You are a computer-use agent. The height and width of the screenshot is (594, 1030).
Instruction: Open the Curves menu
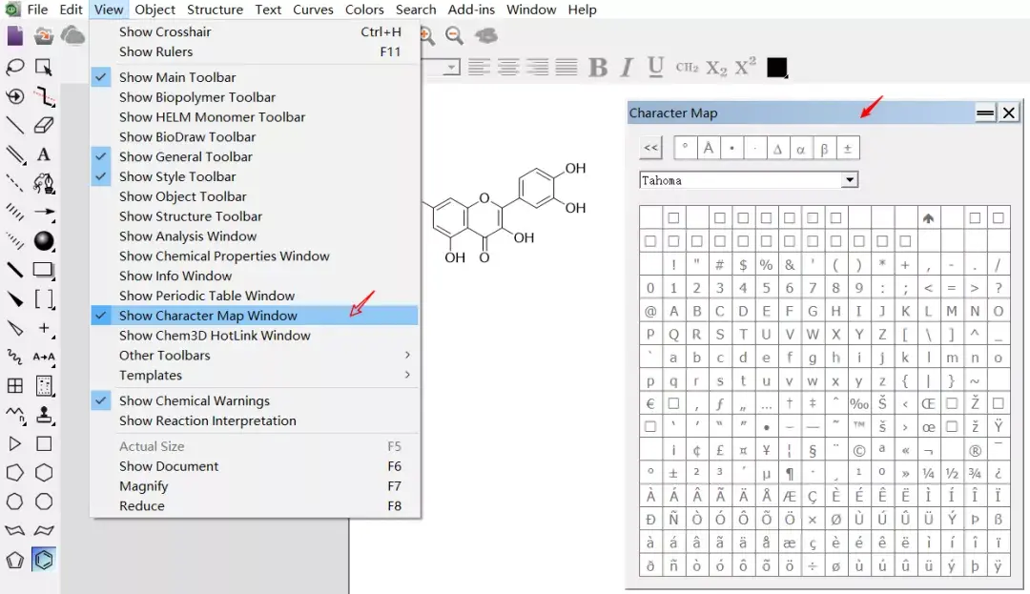click(313, 10)
